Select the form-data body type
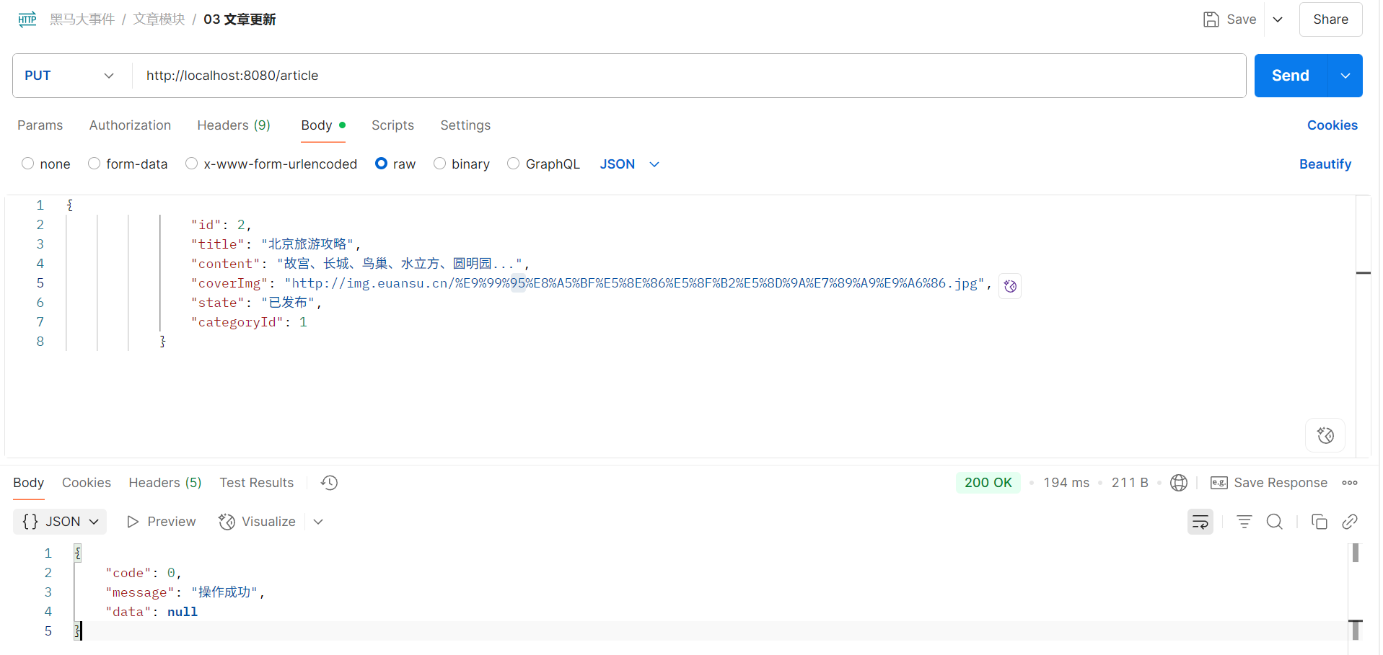The height and width of the screenshot is (655, 1383). pyautogui.click(x=95, y=164)
